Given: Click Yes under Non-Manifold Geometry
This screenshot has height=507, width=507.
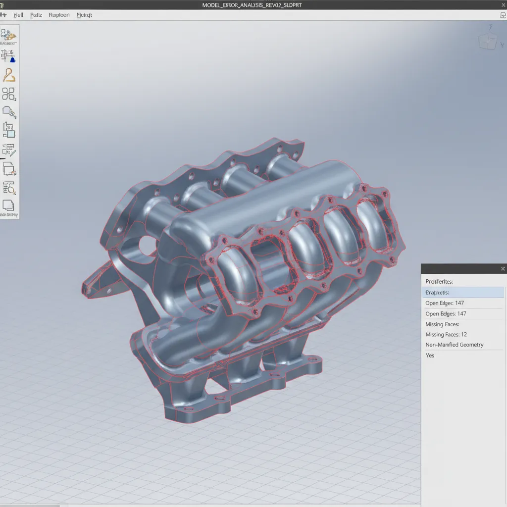Looking at the screenshot, I should 430,355.
